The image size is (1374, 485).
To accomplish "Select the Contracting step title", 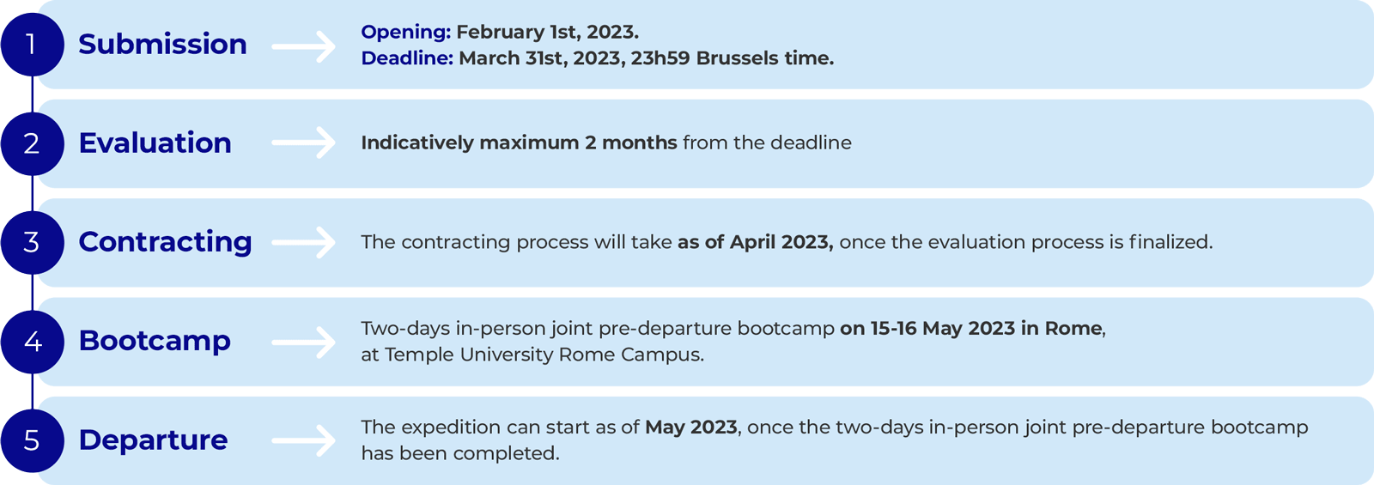I will 165,242.
